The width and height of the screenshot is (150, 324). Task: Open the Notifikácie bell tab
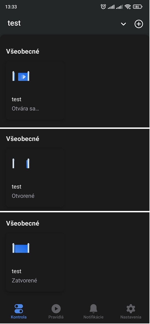tap(93, 311)
